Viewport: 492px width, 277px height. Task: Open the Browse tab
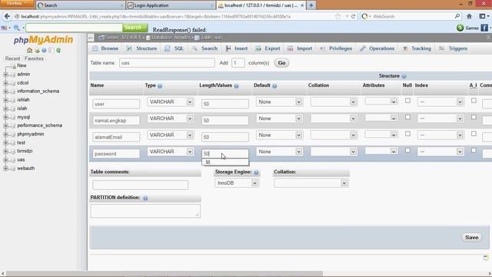point(105,48)
